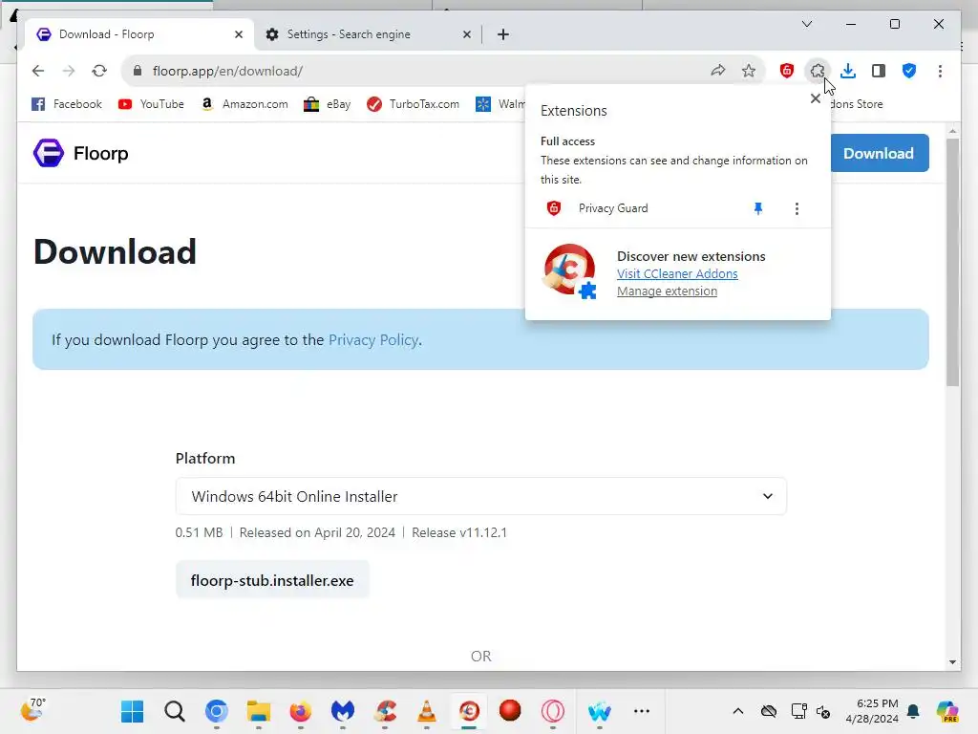Visit CCleaner Addons link
This screenshot has height=734, width=978.
(677, 273)
